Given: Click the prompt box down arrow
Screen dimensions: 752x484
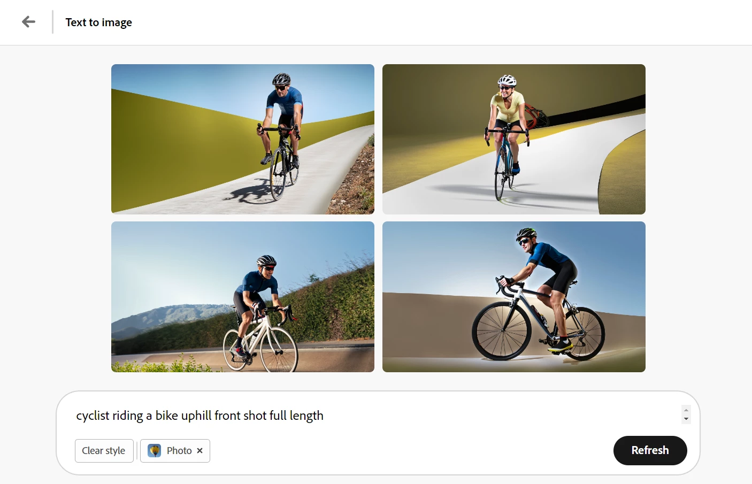Looking at the screenshot, I should 686,419.
